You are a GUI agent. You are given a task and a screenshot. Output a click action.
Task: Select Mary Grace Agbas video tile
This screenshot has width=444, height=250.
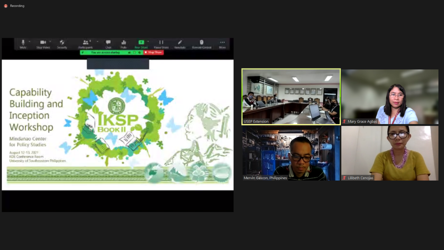[390, 97]
